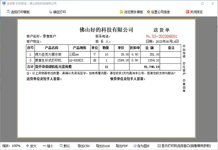This screenshot has width=218, height=150.
Task: Open 浏览更多模板
Action: click(x=131, y=12)
